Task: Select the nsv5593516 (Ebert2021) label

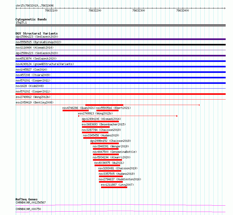Action: coord(113,108)
